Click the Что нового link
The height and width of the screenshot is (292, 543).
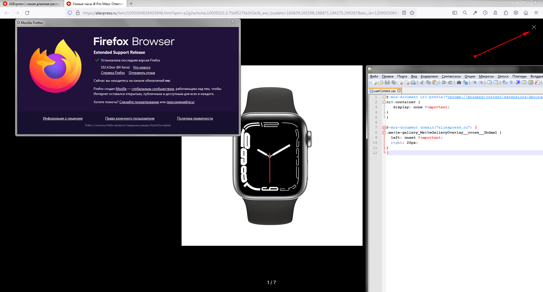(x=142, y=67)
